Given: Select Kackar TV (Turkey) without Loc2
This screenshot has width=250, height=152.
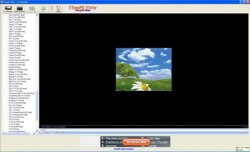Looking at the screenshot, I should [16, 43].
